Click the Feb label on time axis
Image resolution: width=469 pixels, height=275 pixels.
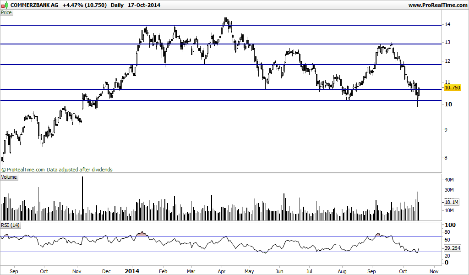163,271
